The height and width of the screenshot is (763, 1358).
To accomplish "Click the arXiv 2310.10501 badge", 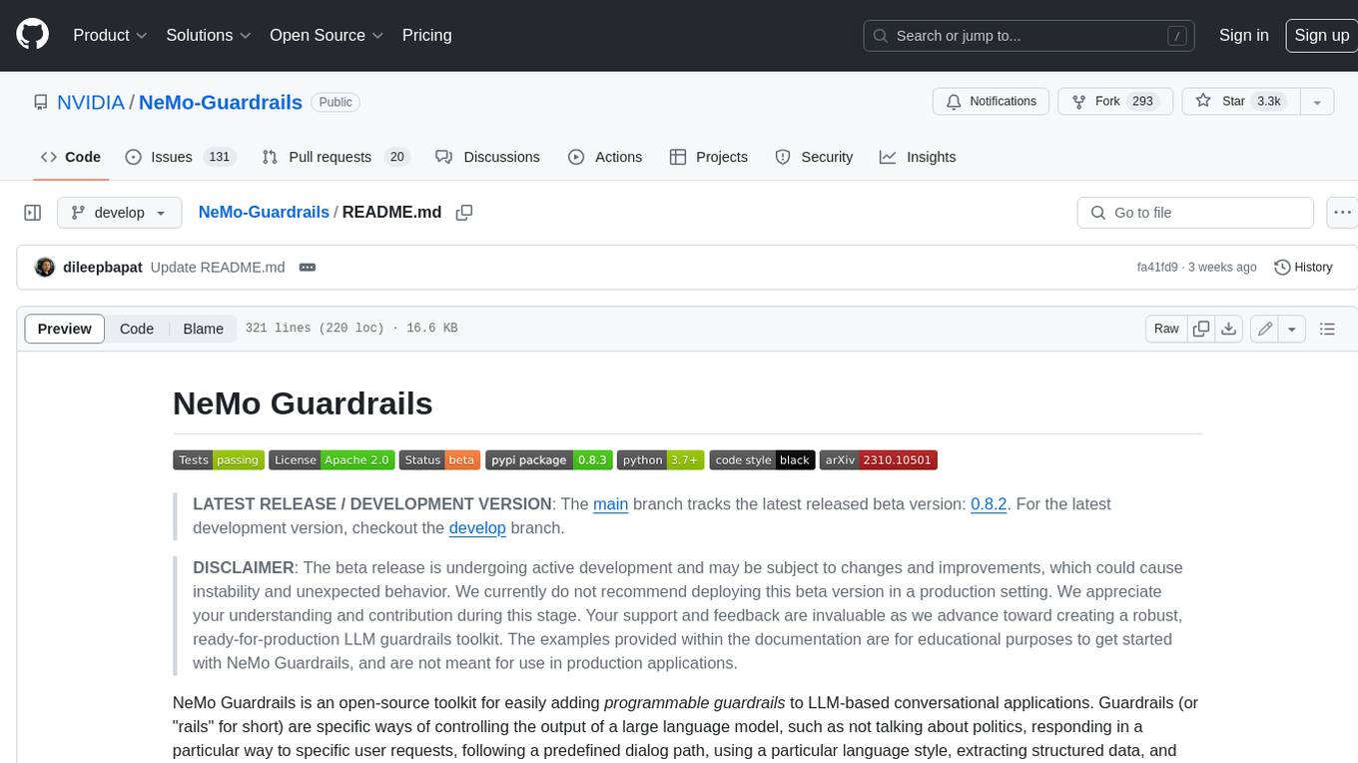I will (x=879, y=460).
